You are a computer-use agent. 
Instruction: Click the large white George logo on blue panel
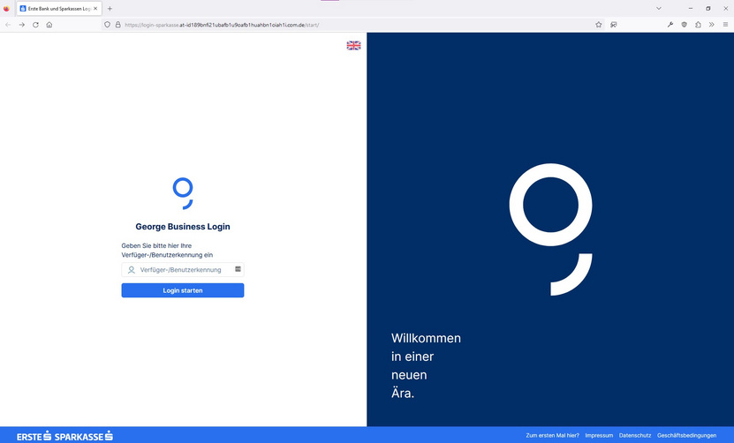(x=551, y=229)
